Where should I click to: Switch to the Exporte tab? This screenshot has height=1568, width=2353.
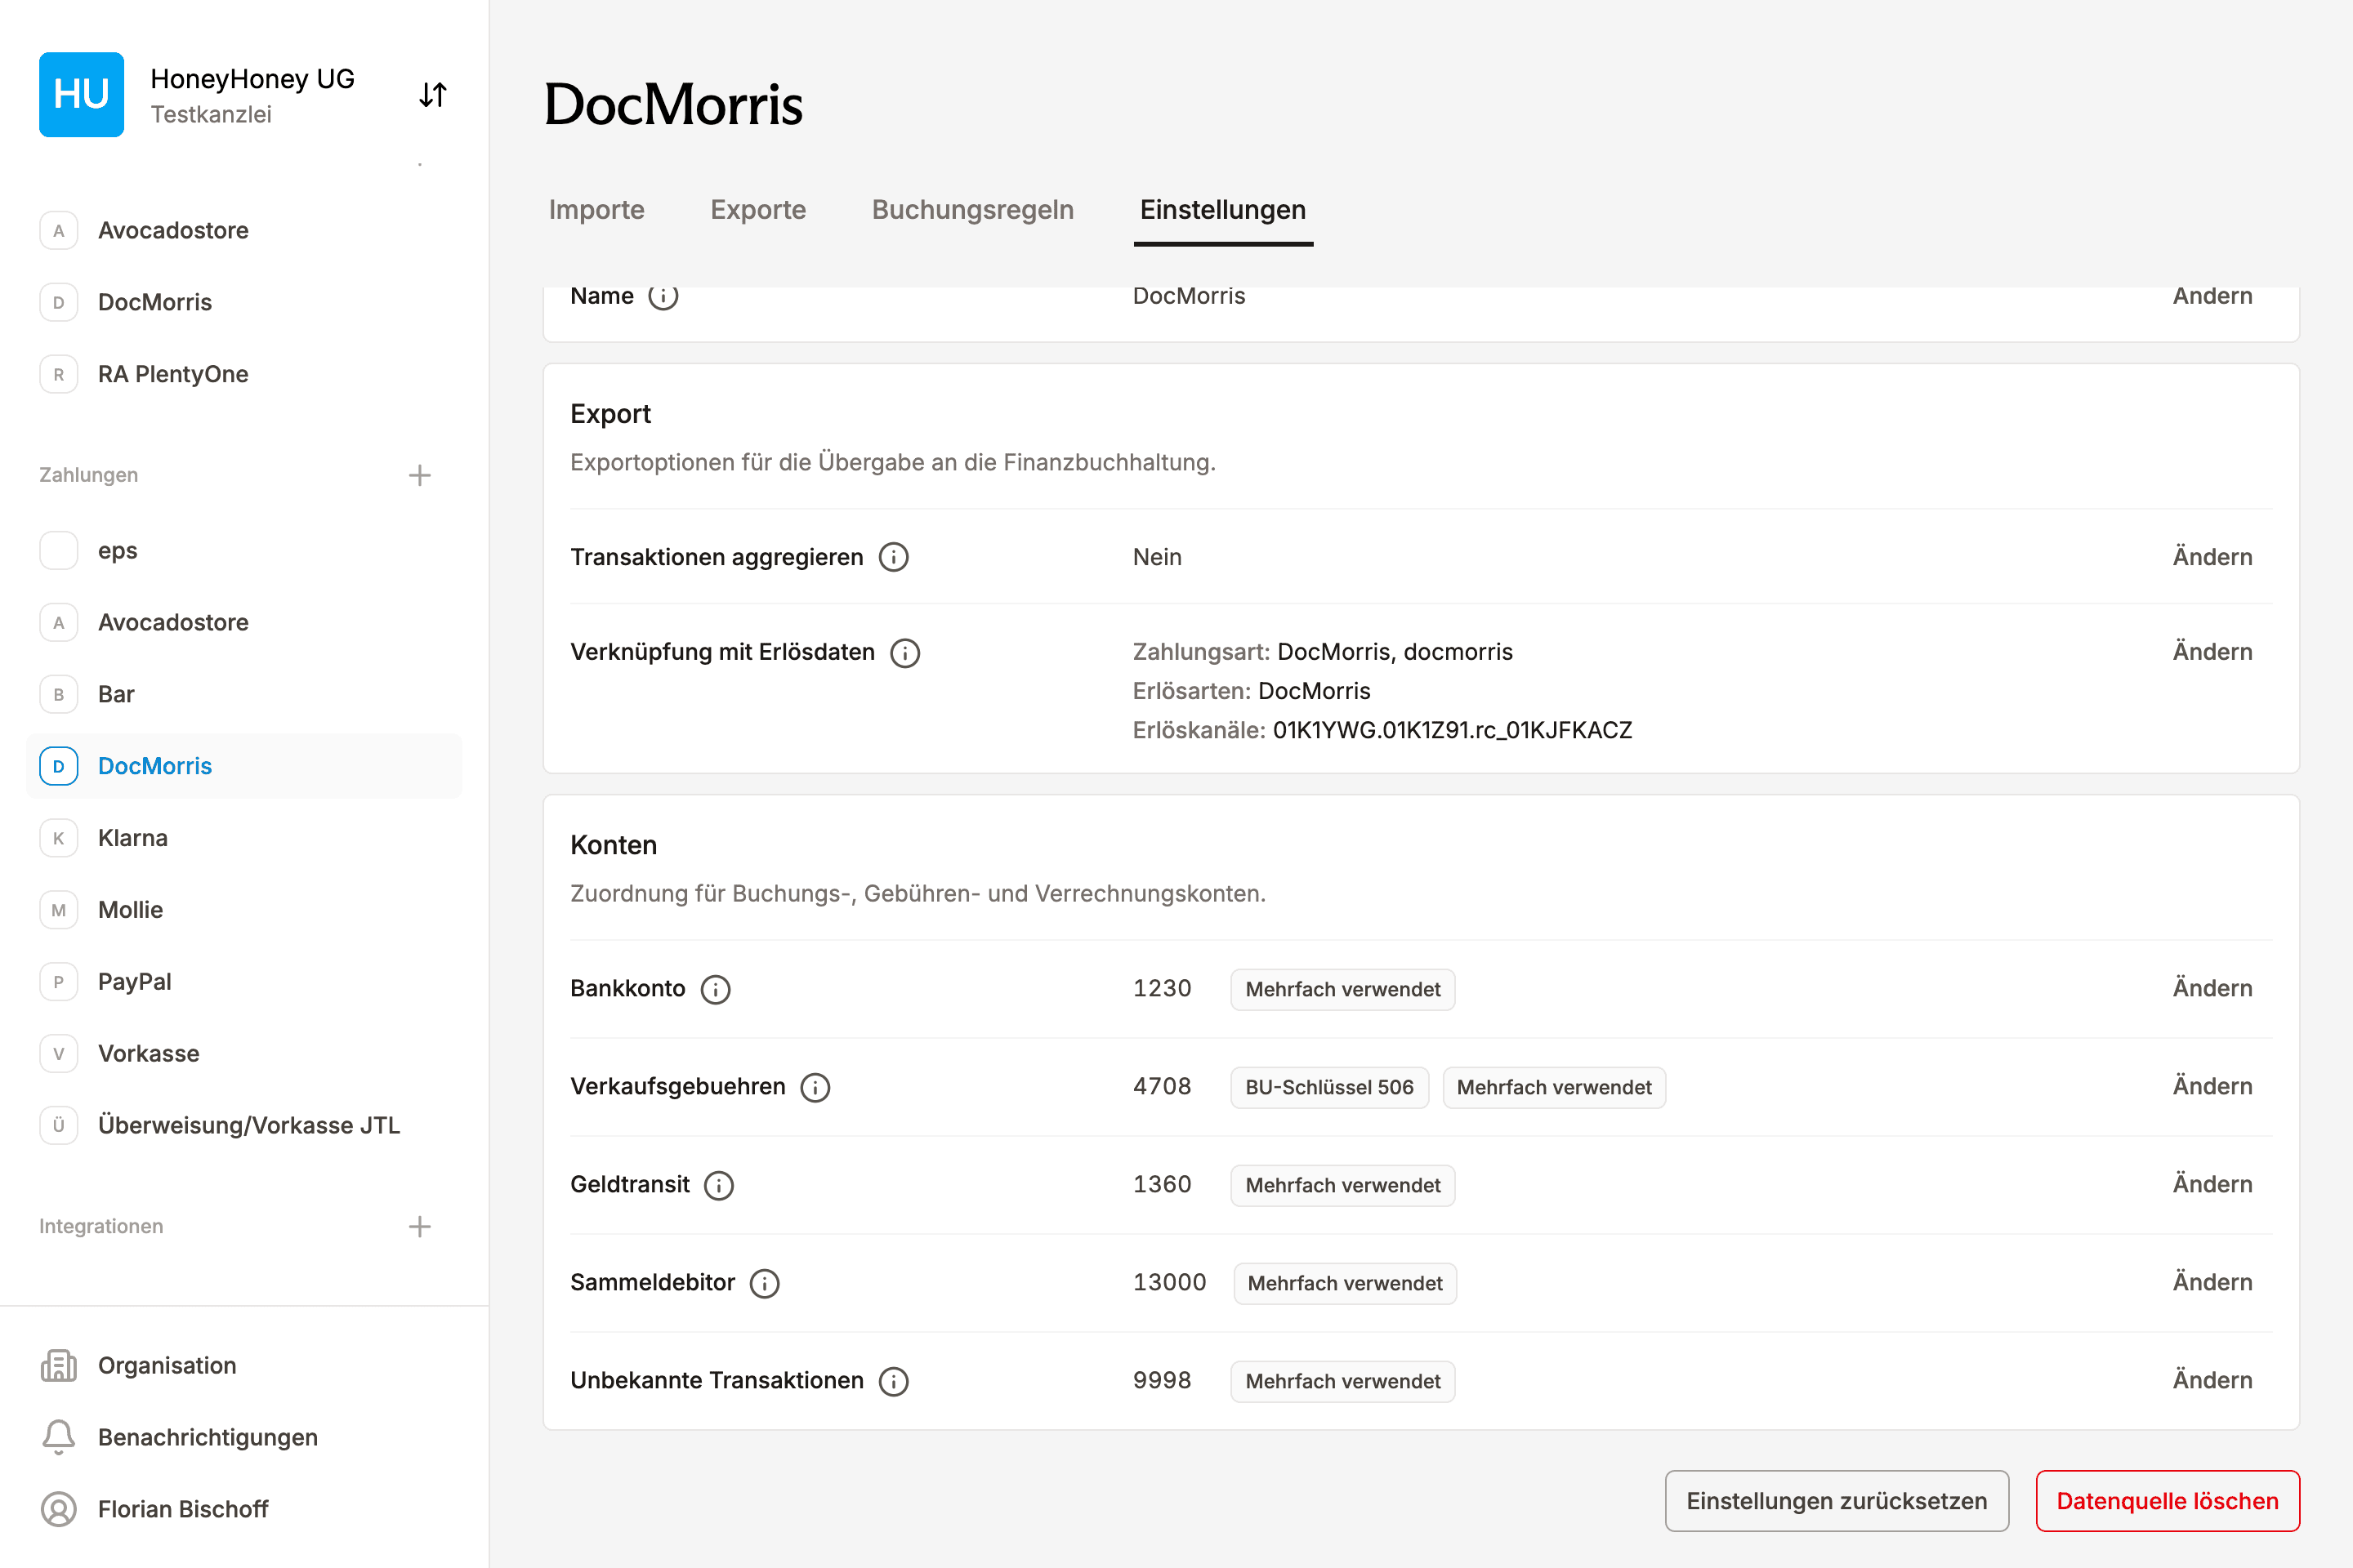[x=758, y=210]
